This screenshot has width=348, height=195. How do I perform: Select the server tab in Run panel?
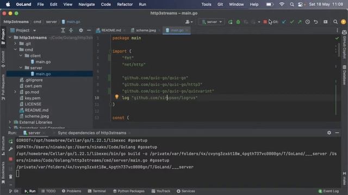tap(34, 133)
